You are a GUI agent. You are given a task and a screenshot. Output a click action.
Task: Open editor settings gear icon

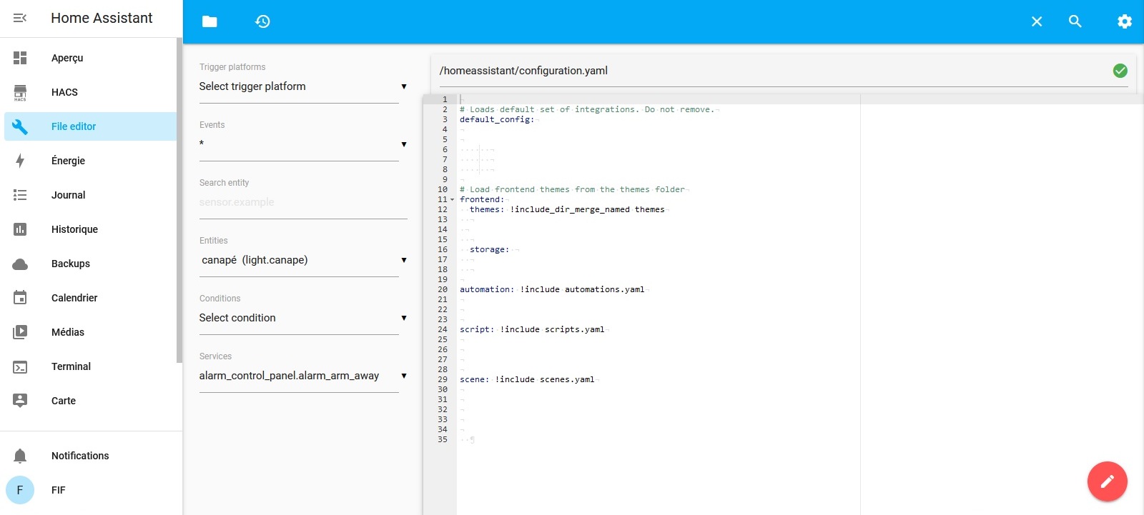click(1125, 21)
